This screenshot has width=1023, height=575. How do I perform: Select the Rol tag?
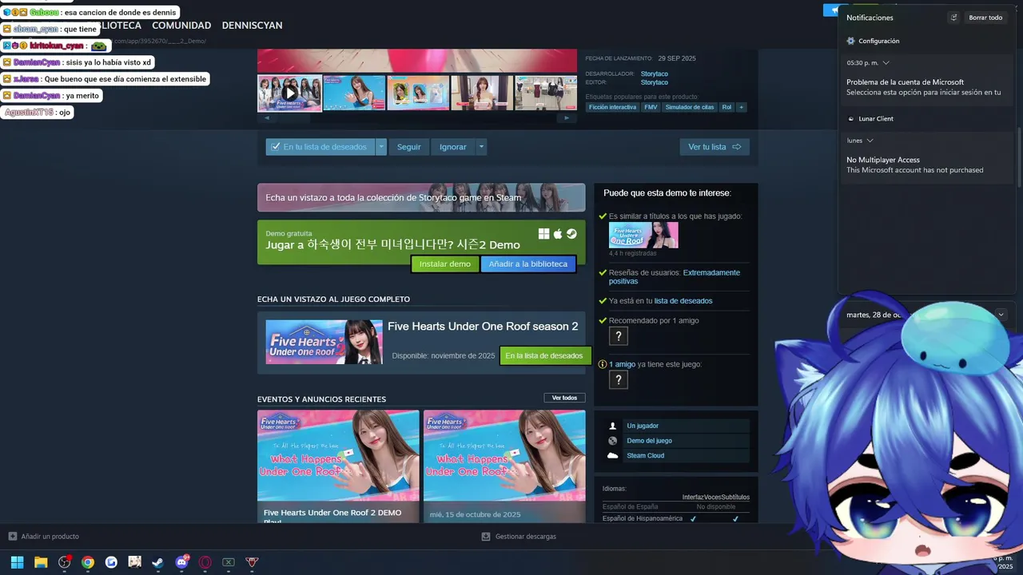coord(726,107)
